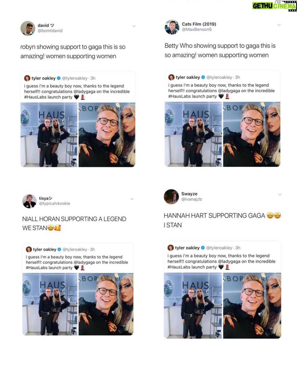Click the Gethu Cinema watermark logo
The height and width of the screenshot is (369, 297).
point(274,6)
